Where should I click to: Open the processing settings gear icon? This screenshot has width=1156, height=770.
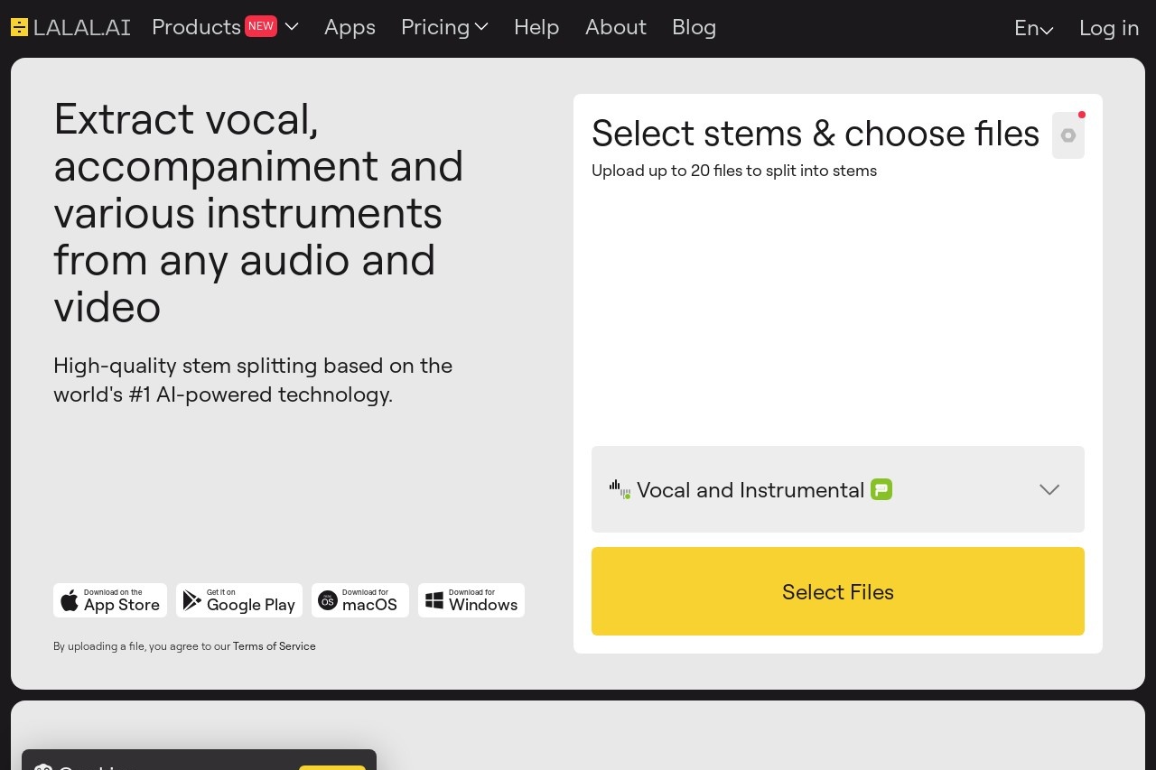tap(1067, 135)
